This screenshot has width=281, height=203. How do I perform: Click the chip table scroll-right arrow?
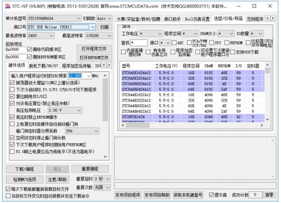(262, 125)
